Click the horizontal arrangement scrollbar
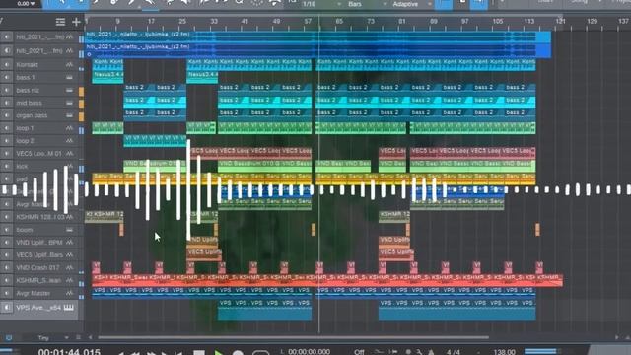This screenshot has height=355, width=631. pos(294,337)
